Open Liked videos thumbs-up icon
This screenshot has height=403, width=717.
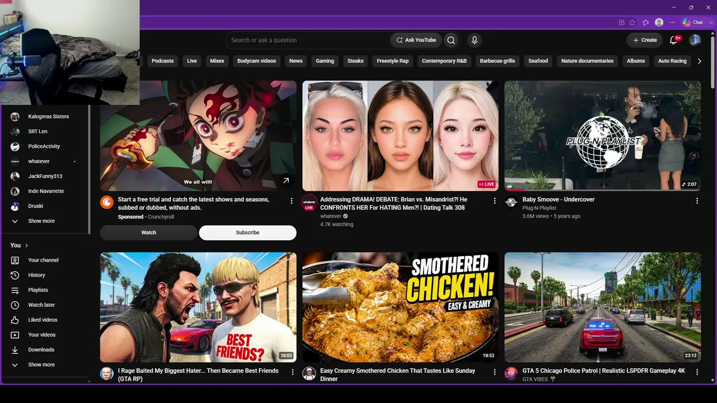click(15, 320)
